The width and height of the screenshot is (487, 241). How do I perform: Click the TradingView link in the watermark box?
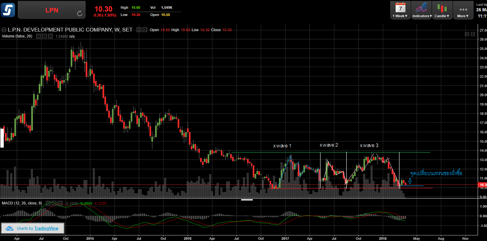tap(46, 229)
